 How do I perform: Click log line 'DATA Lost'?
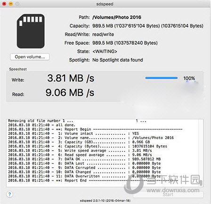coord(84,163)
